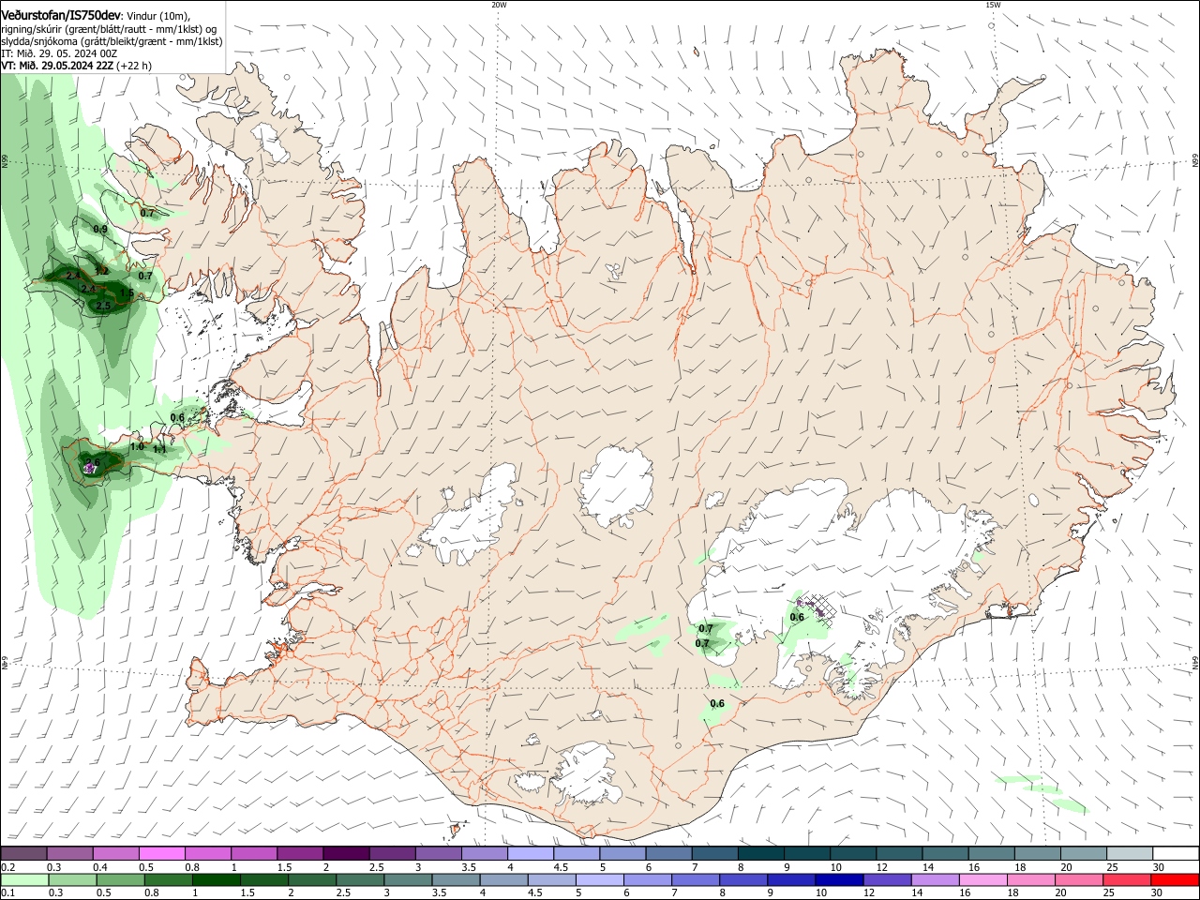
Task: Click the 'slydda/snjókoma' legend description line
Action: 112,41
